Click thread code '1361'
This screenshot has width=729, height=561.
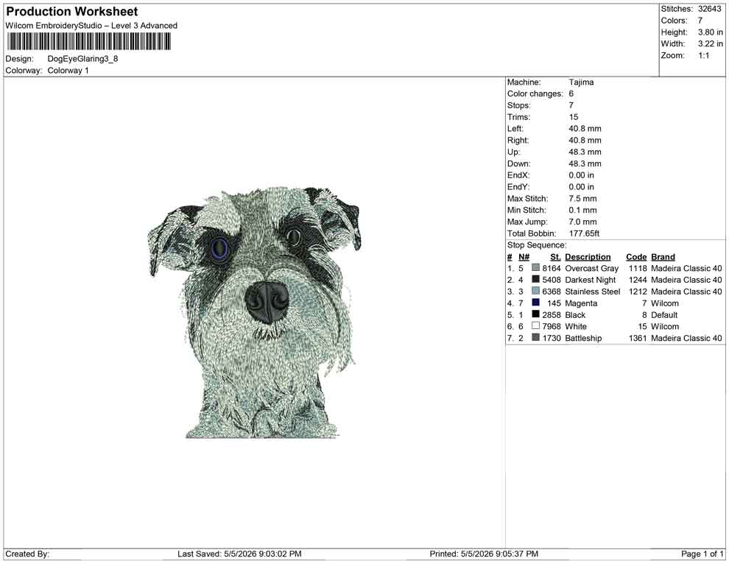pyautogui.click(x=638, y=338)
